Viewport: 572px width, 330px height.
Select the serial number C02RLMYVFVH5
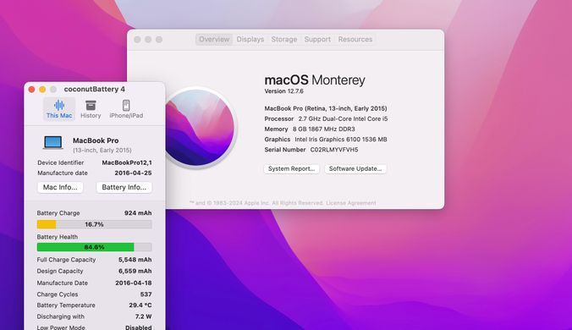pyautogui.click(x=334, y=150)
